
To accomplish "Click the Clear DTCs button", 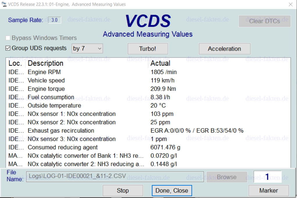I will [265, 21].
